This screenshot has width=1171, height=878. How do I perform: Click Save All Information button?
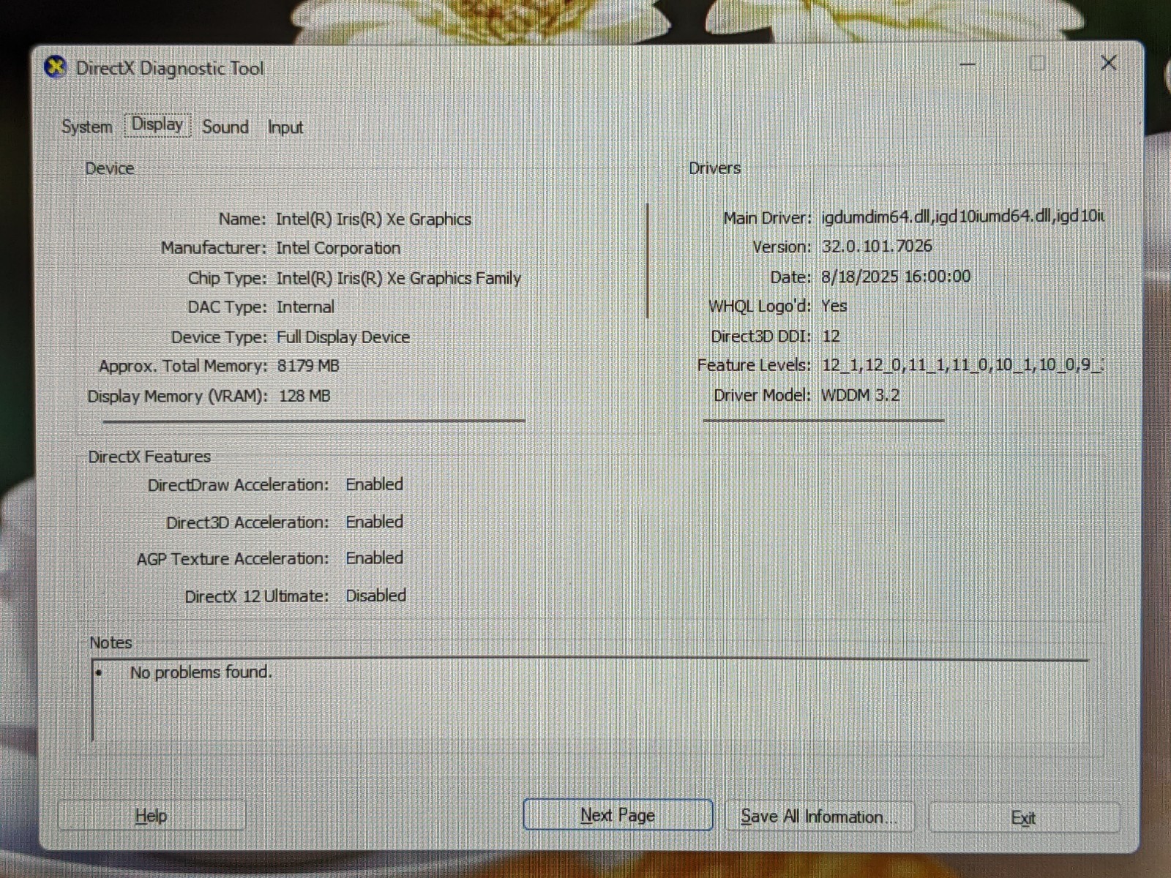(819, 817)
